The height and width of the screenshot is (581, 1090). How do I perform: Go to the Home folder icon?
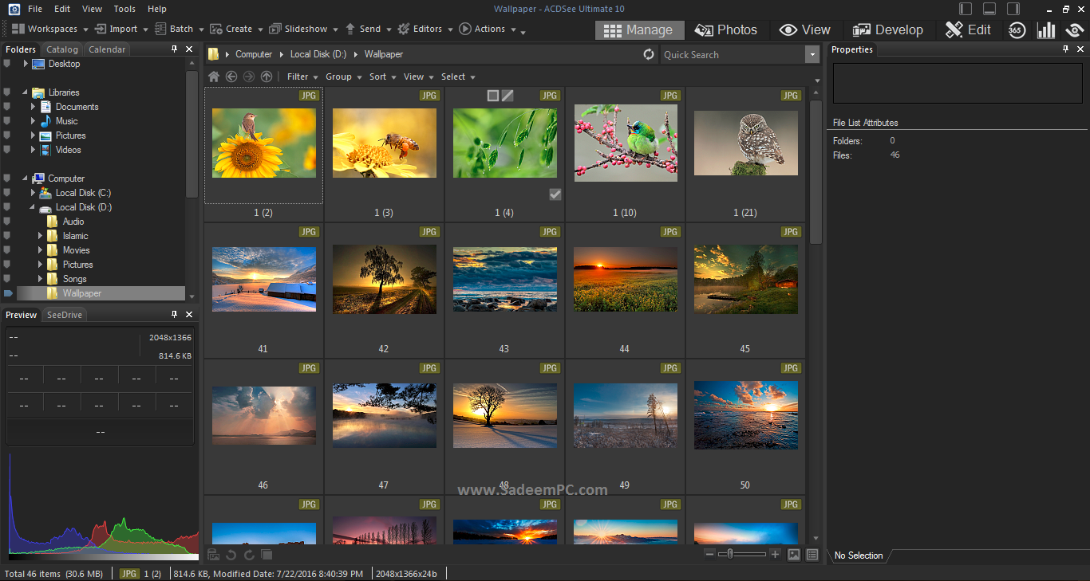point(214,77)
